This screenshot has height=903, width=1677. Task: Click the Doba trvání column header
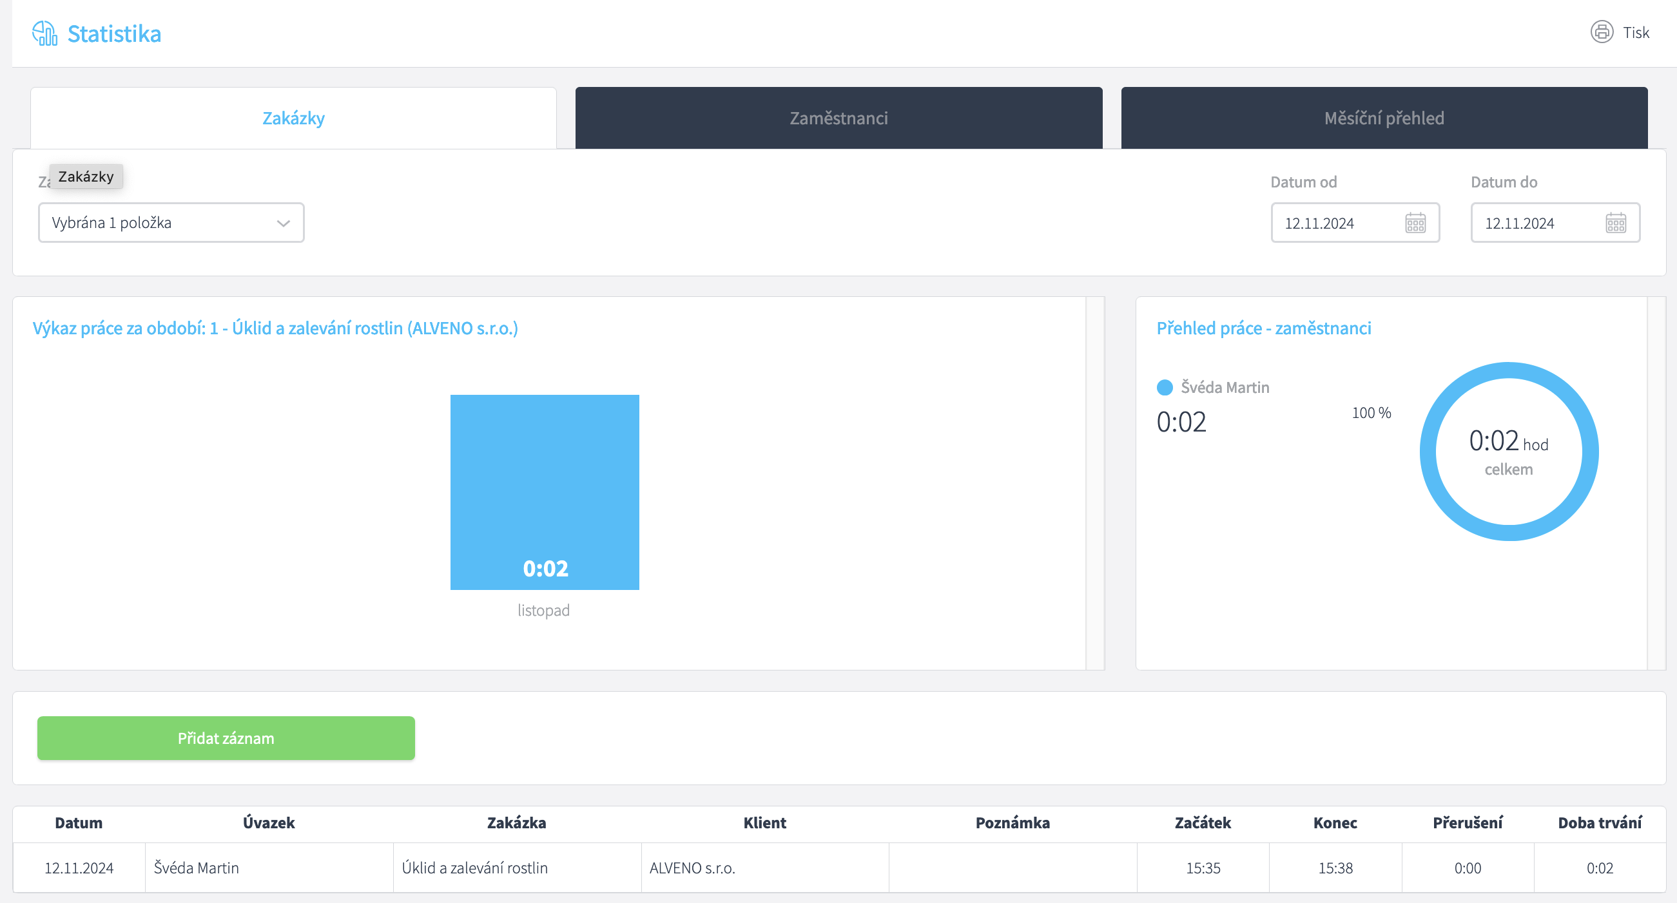(1599, 823)
